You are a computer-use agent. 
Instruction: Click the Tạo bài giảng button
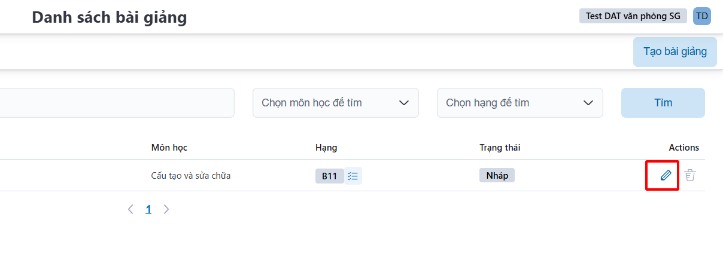(675, 51)
